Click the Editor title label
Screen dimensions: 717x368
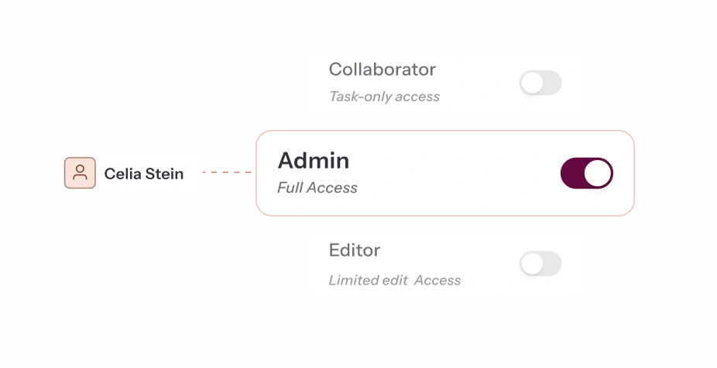pos(355,250)
